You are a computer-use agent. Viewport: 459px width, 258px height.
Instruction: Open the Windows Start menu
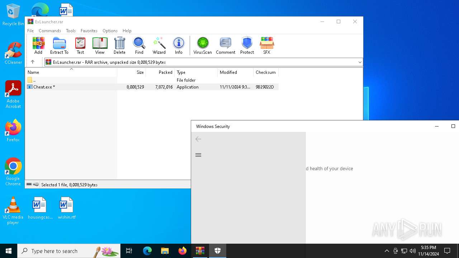(x=9, y=251)
